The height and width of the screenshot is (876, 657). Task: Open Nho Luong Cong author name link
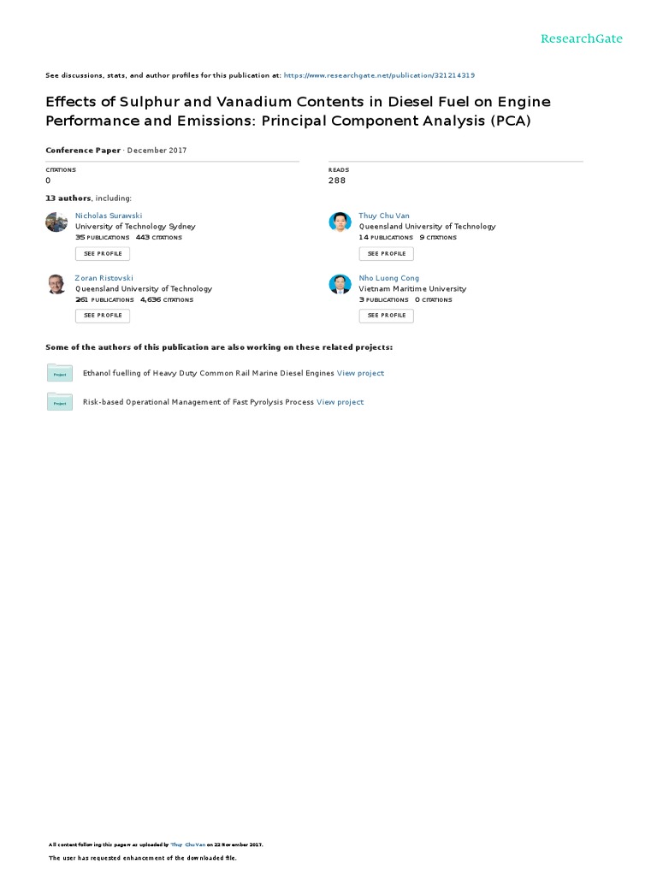click(x=388, y=278)
